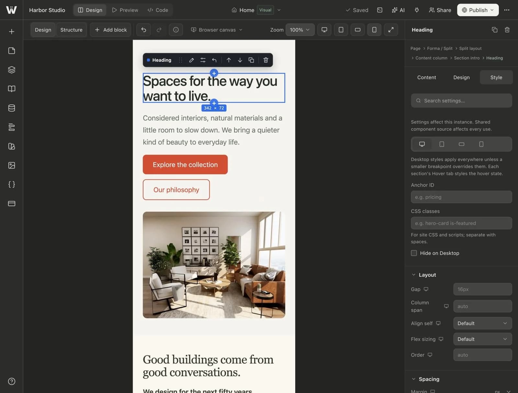Open the image media icon in left sidebar

12,165
